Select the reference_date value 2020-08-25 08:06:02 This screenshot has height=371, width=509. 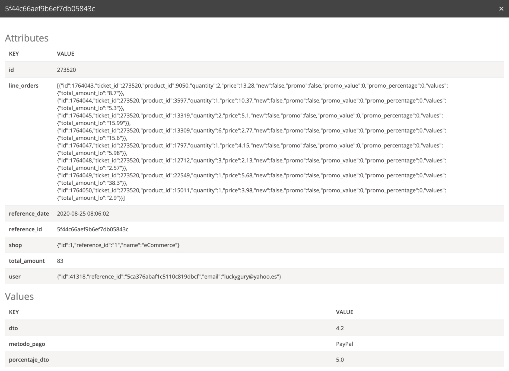coord(83,213)
